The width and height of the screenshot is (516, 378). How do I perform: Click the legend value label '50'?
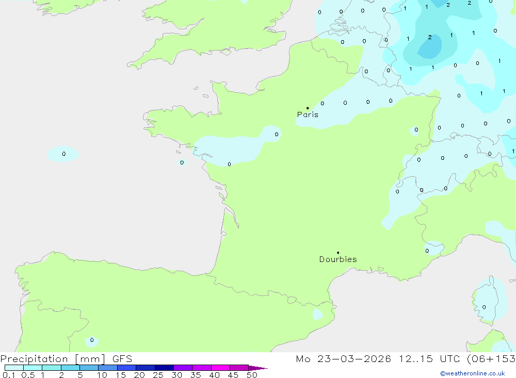click(x=252, y=375)
